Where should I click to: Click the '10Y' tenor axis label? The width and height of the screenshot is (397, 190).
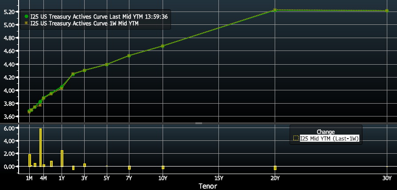[x=163, y=178]
